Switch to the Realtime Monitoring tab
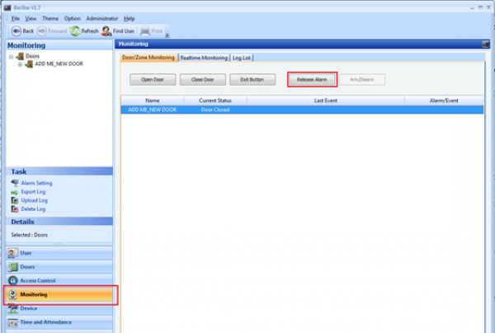Screen dimensions: 495x333 pyautogui.click(x=204, y=58)
